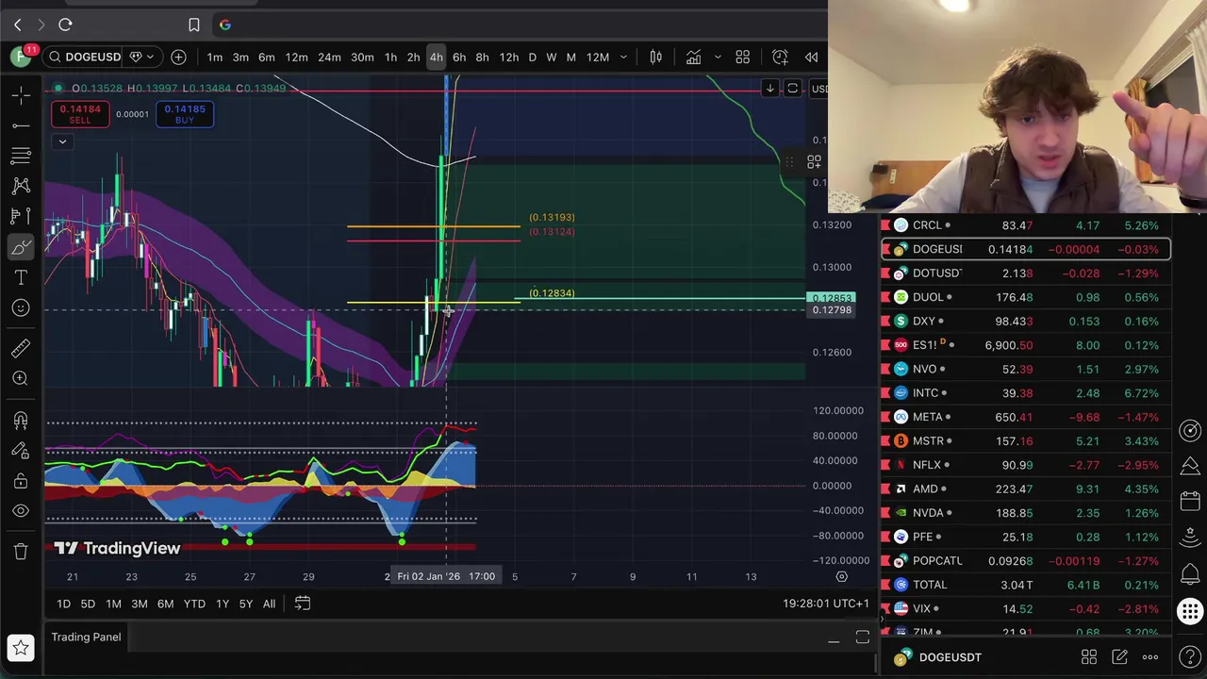Image resolution: width=1207 pixels, height=679 pixels.
Task: Select the YTD date range
Action: click(x=194, y=604)
